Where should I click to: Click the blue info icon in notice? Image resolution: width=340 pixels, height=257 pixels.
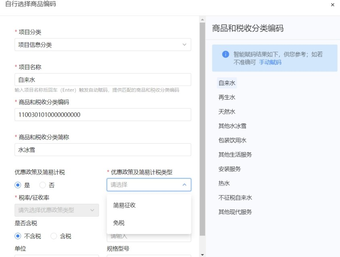pos(226,54)
